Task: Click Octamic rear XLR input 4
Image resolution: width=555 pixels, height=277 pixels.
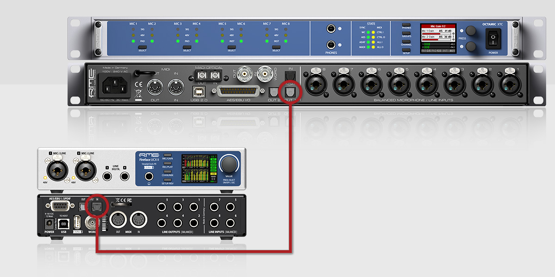Action: click(427, 84)
